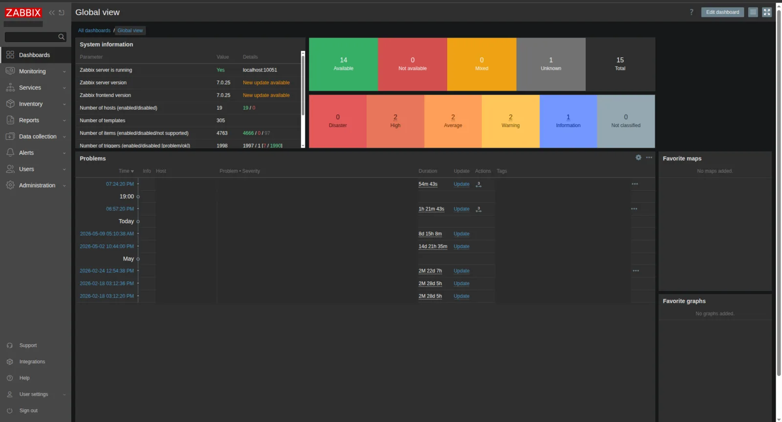
Task: Expand Data collection submenu chevron
Action: 64,137
